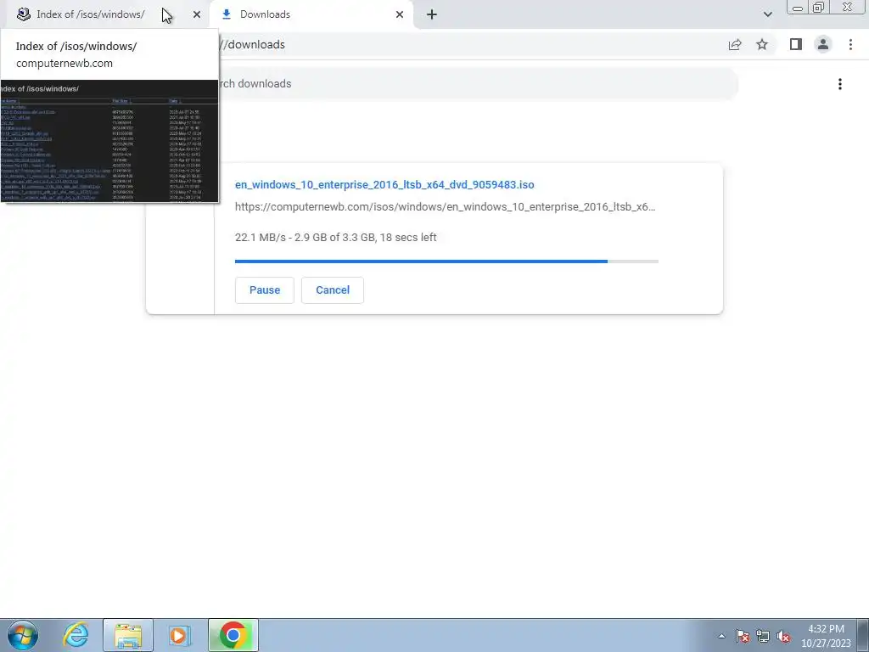Open the side panel icon

pos(796,44)
